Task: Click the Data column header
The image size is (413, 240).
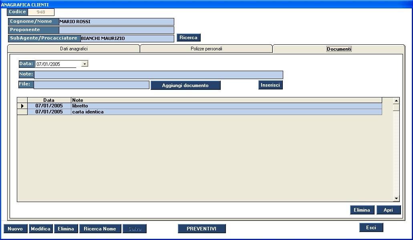Action: [x=49, y=100]
